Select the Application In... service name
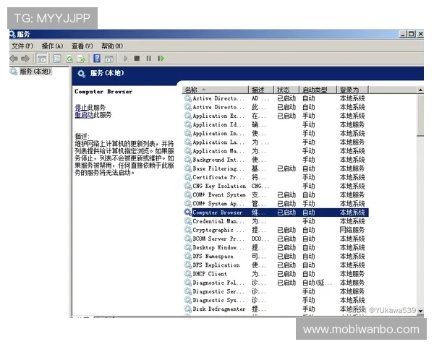The width and height of the screenshot is (434, 347). pyautogui.click(x=218, y=133)
